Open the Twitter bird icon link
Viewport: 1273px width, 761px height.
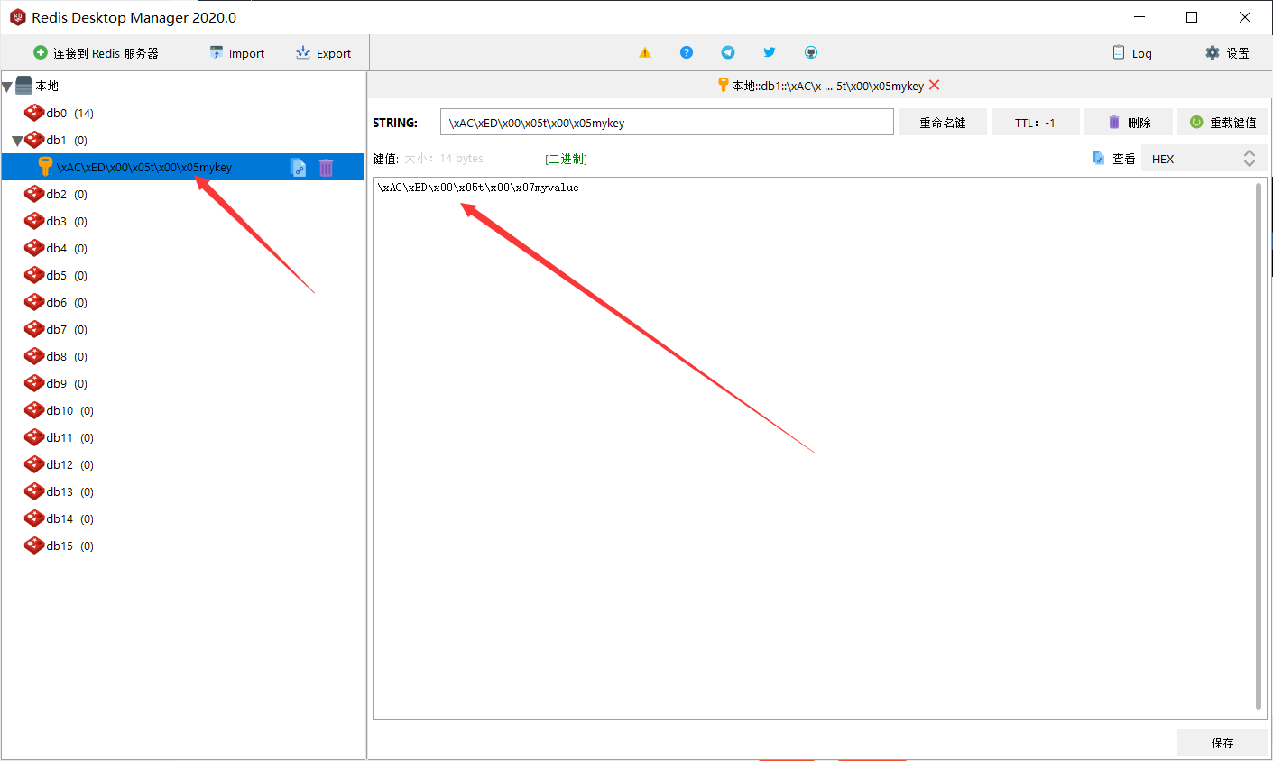pos(770,52)
